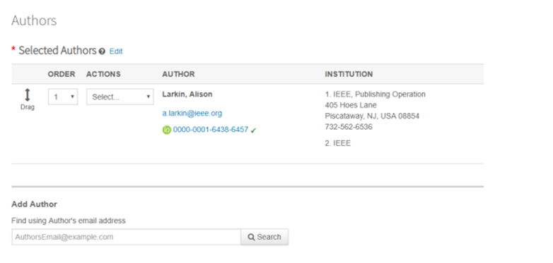Click the green verification checkmark after ORCID
Viewport: 553px width, 263px height.
254,130
